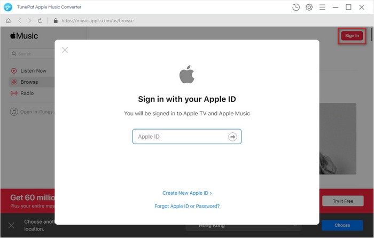The width and height of the screenshot is (374, 238).
Task: Minimize the TunePat window
Action: point(336,7)
